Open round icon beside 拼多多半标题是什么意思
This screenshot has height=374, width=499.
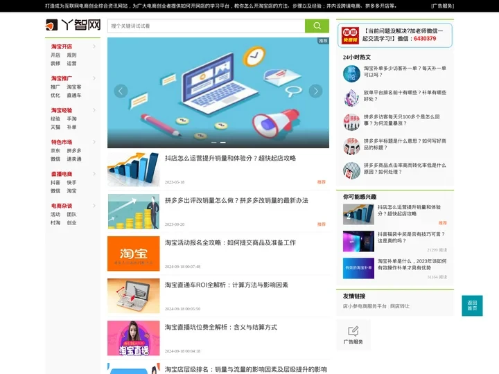[351, 146]
